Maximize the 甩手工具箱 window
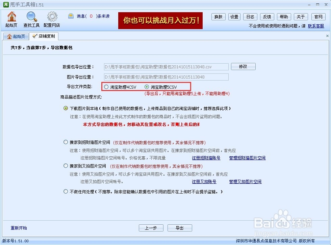 [x=317, y=4]
